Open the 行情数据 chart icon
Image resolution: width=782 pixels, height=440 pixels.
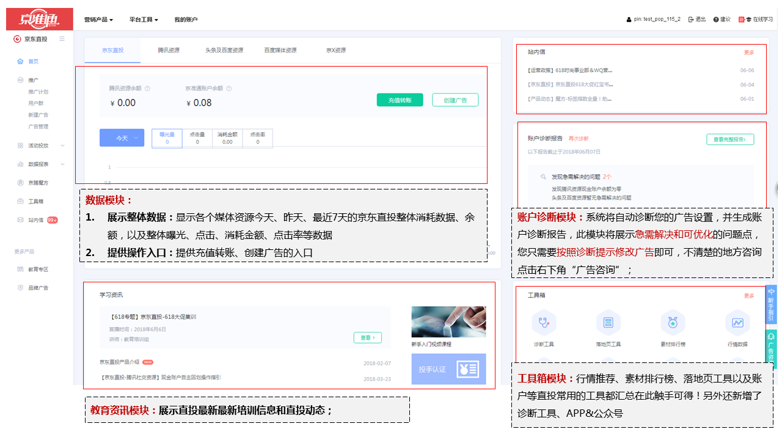(x=737, y=322)
